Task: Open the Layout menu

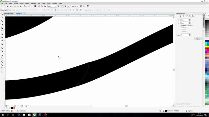Action: (16, 4)
